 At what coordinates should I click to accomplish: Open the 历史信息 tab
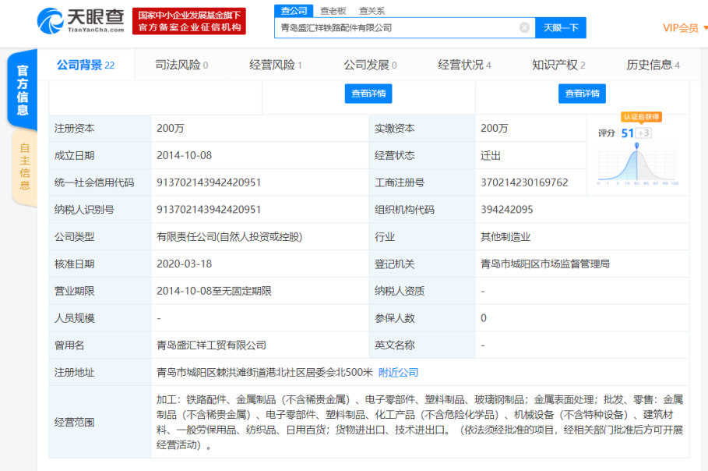[653, 66]
